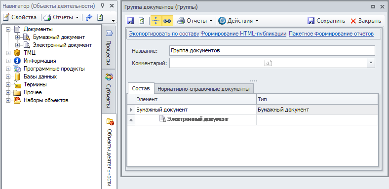This screenshot has height=189, width=389.
Task: Click the Отчеты printer icon in Navigator
Action: (x=47, y=18)
